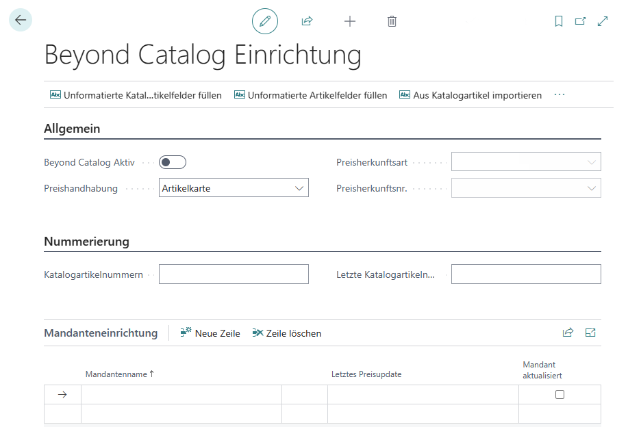Click the Beyond Catalog Aktiv label
The image size is (628, 427).
pyautogui.click(x=89, y=162)
